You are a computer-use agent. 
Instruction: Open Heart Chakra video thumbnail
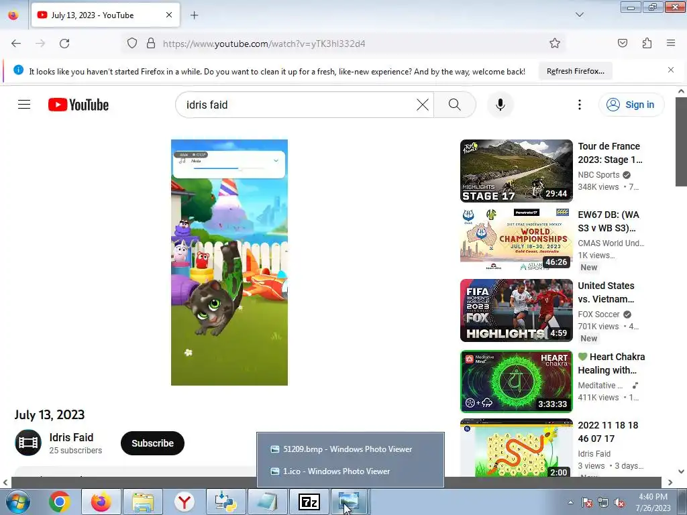516,382
